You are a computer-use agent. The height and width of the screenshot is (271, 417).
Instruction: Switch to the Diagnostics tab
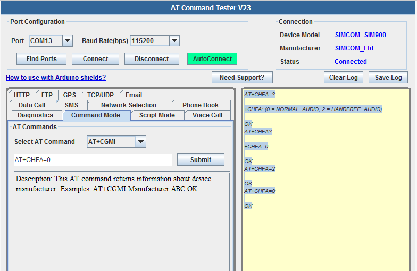[35, 115]
